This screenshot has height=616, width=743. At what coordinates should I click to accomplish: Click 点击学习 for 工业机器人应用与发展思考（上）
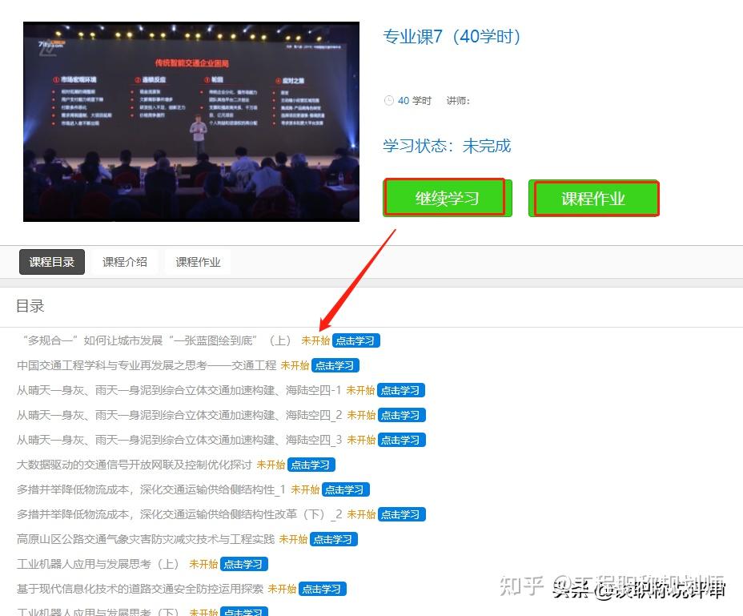pyautogui.click(x=244, y=564)
